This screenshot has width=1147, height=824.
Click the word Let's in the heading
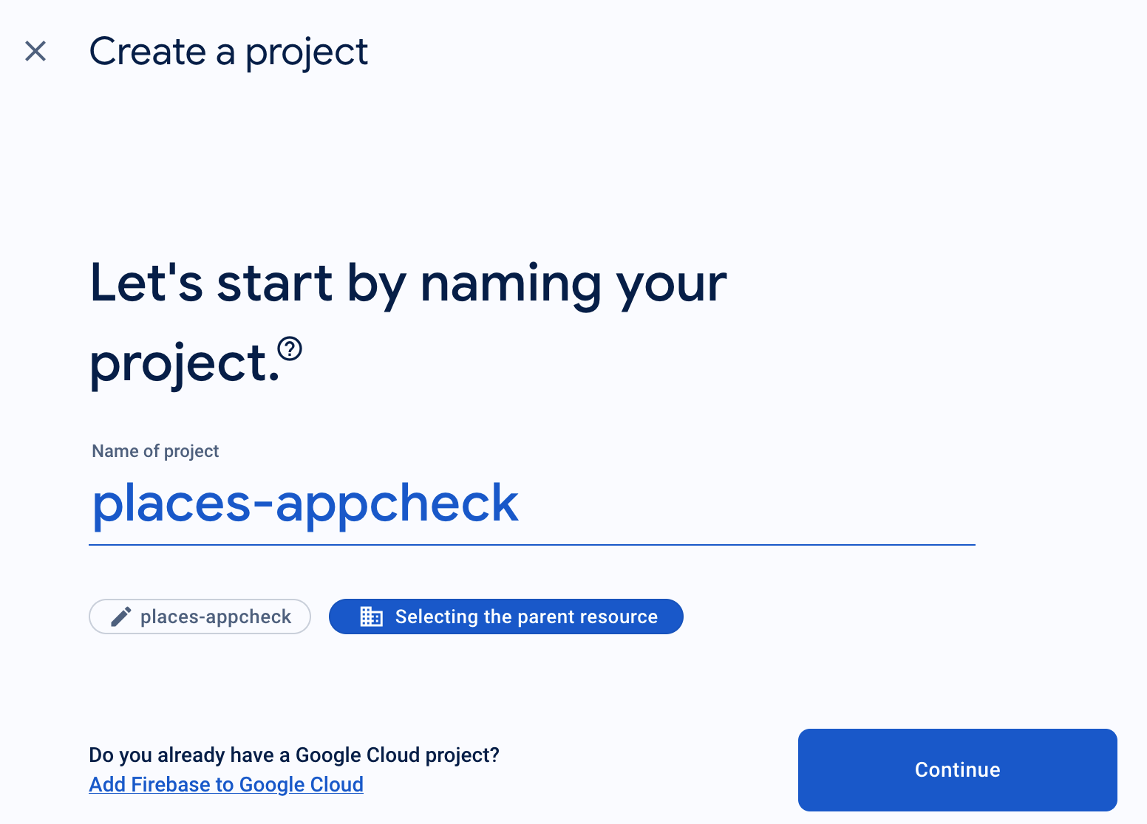pos(146,283)
